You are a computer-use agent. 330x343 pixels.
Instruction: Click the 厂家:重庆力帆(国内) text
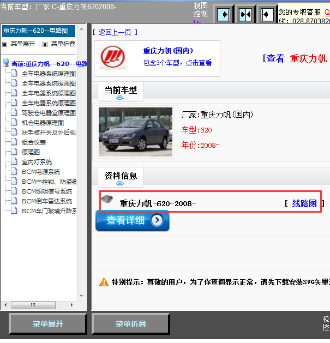(x=217, y=115)
